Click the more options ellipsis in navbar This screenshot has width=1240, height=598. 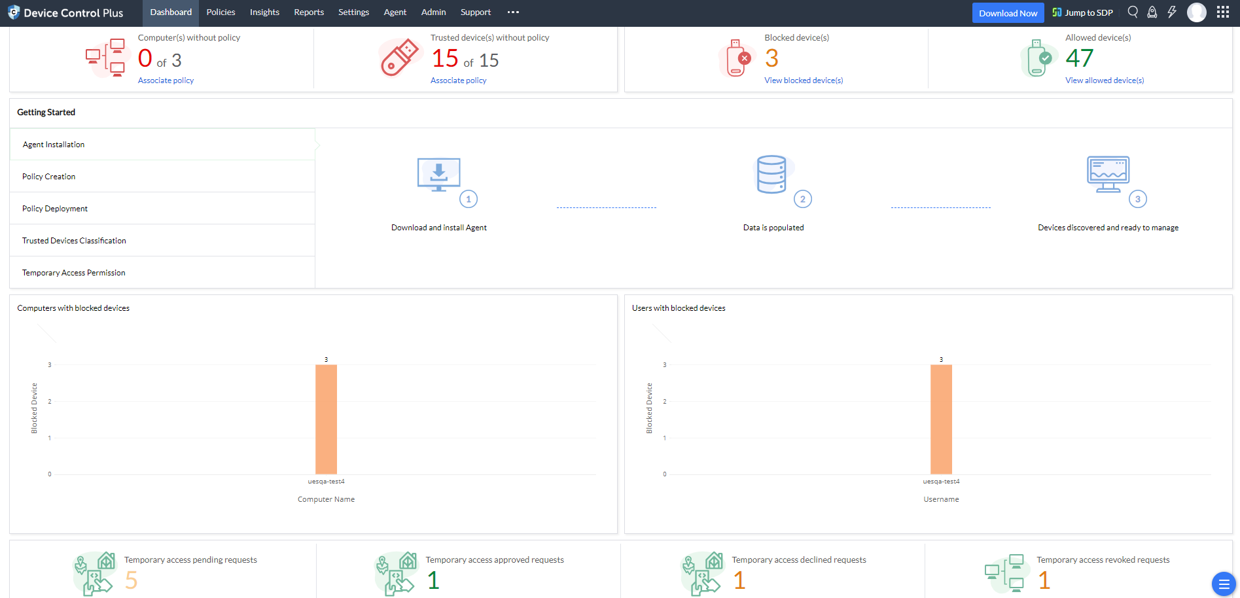[513, 12]
